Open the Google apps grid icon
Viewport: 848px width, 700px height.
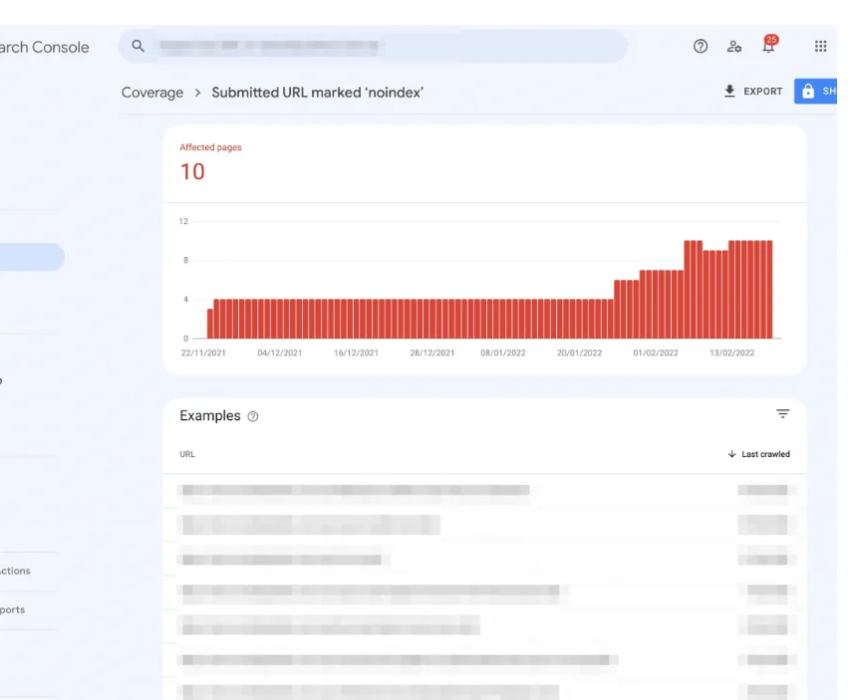(820, 47)
